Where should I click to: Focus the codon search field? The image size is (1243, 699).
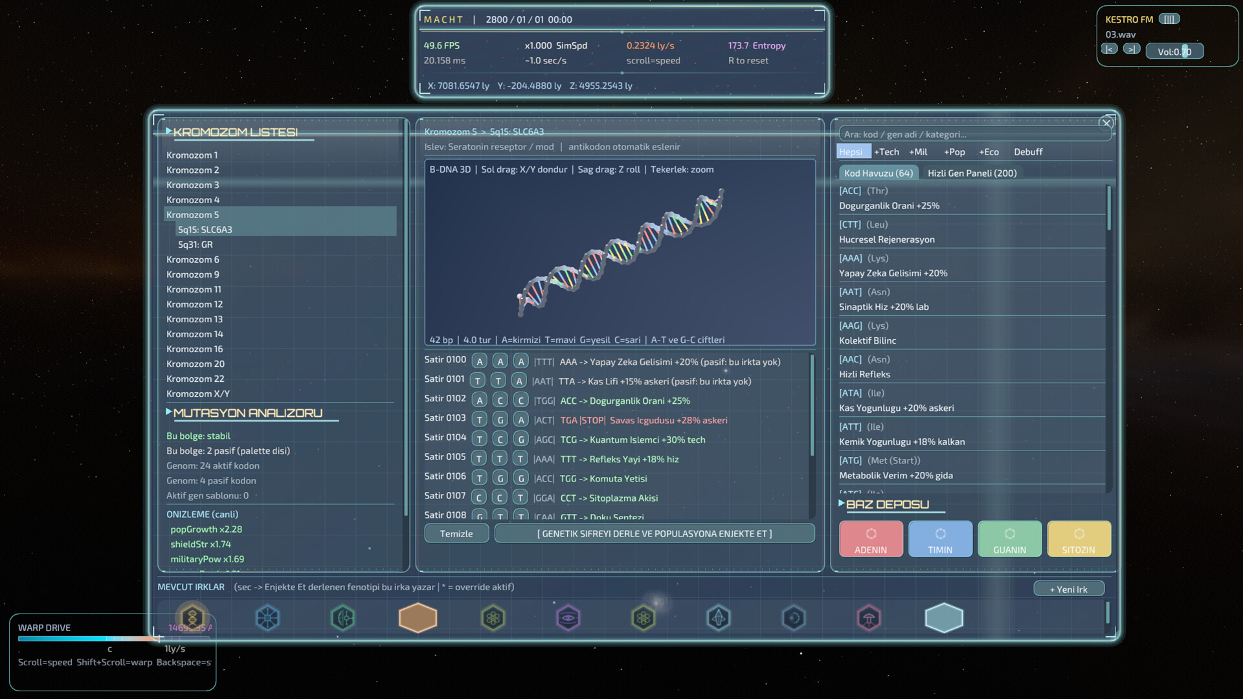click(x=975, y=135)
